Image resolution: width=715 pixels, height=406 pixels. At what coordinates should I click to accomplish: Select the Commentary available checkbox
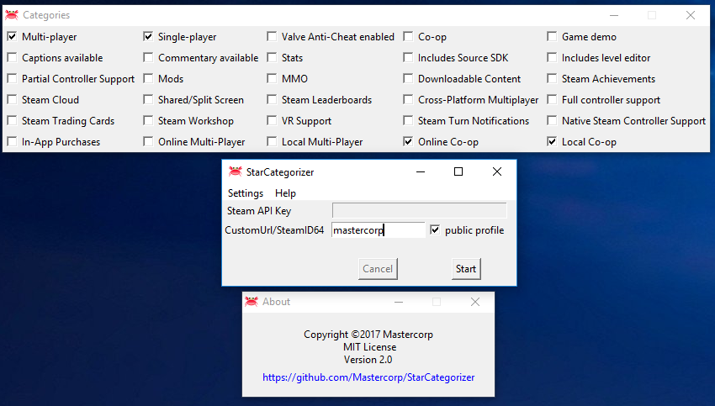click(148, 57)
